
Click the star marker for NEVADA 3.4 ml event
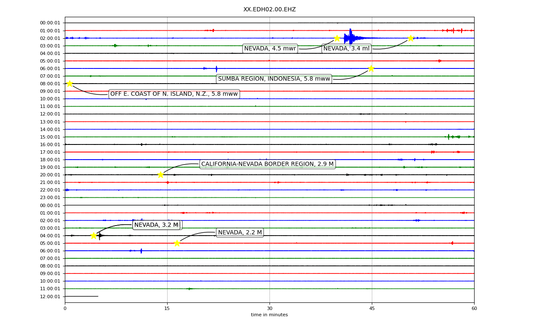click(x=411, y=38)
